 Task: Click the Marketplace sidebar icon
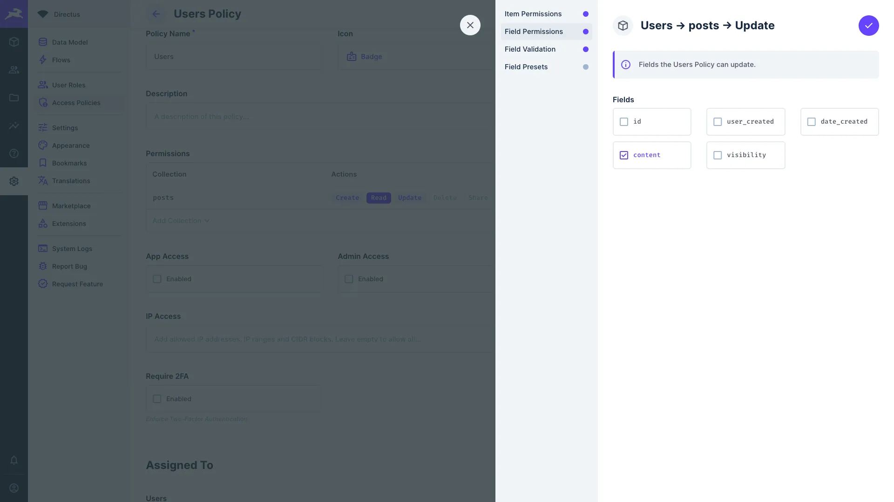click(x=43, y=206)
